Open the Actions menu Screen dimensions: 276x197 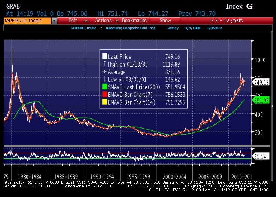(x=103, y=20)
